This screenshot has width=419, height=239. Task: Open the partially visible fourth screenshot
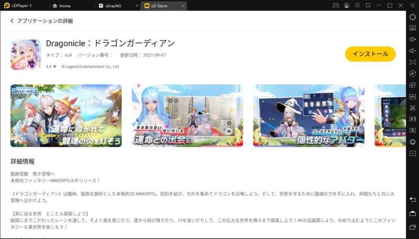pos(390,116)
